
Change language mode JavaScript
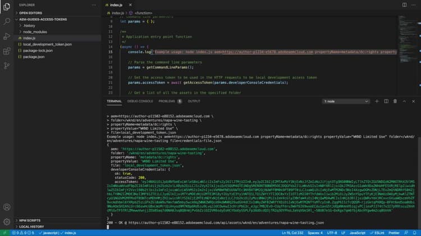(358, 233)
